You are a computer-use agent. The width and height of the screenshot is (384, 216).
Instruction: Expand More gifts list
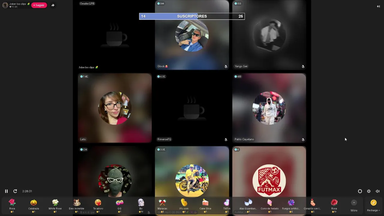coord(354,206)
